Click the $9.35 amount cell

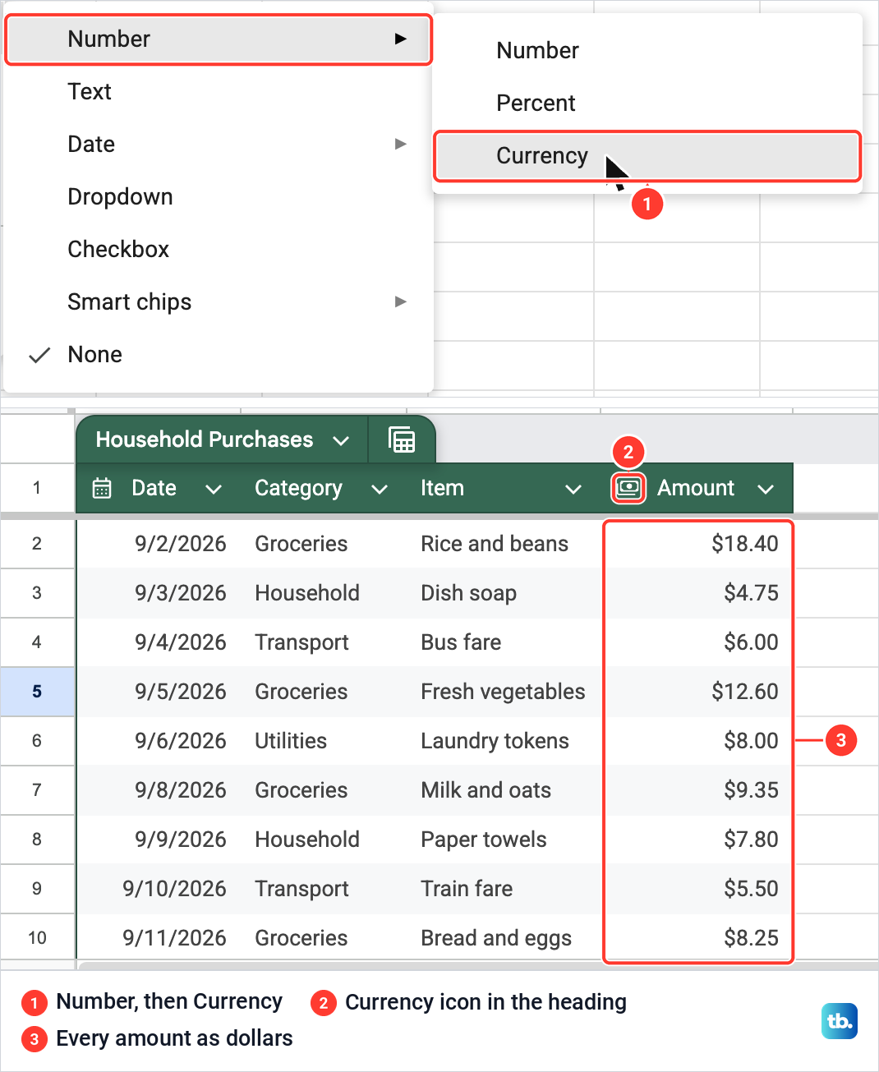pyautogui.click(x=698, y=790)
